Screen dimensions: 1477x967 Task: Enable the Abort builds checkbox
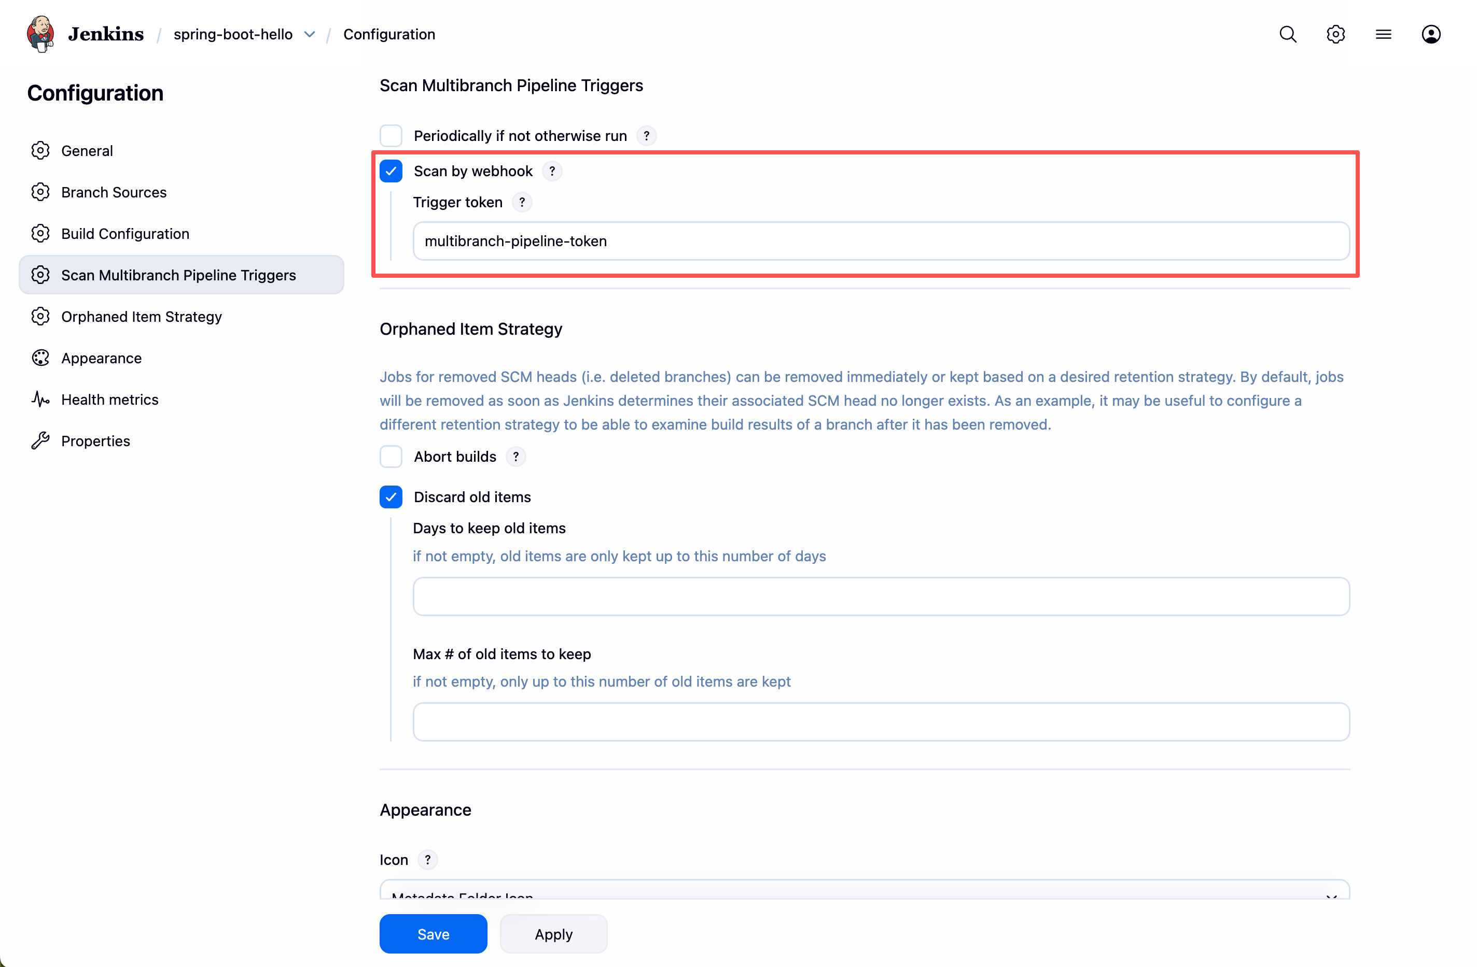point(391,457)
